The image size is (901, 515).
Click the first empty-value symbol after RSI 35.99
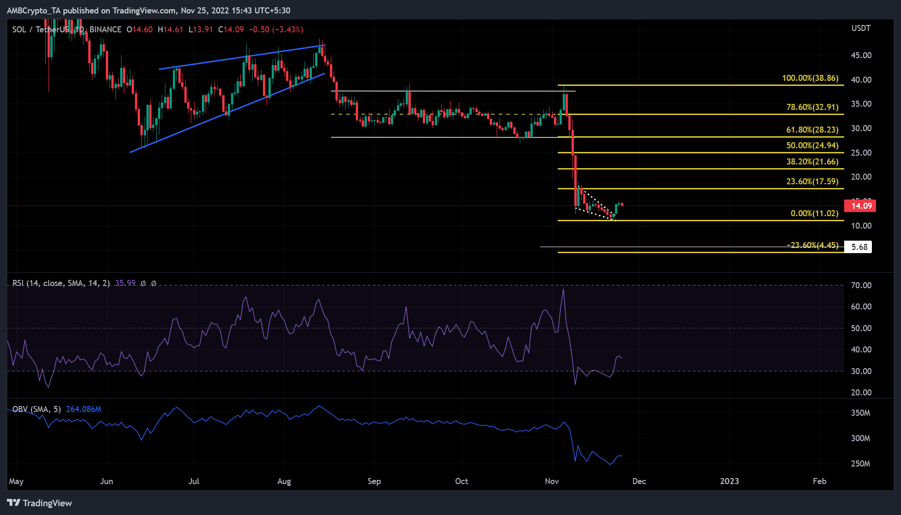pyautogui.click(x=143, y=283)
